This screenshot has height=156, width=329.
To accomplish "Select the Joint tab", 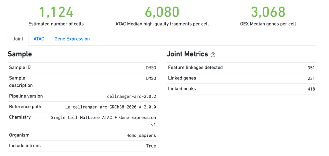I will coord(18,39).
